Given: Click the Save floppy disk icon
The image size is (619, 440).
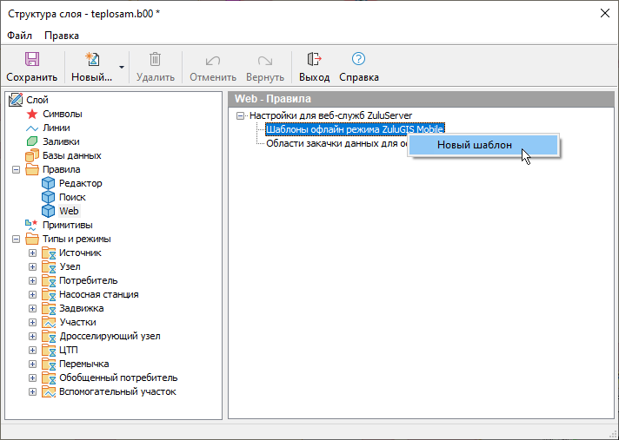Looking at the screenshot, I should [x=31, y=60].
